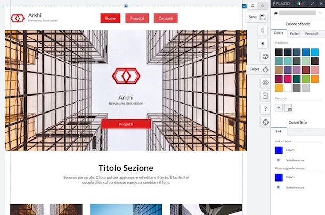325x215 pixels.
Task: Click the large red logo in hero
Action: [x=126, y=76]
